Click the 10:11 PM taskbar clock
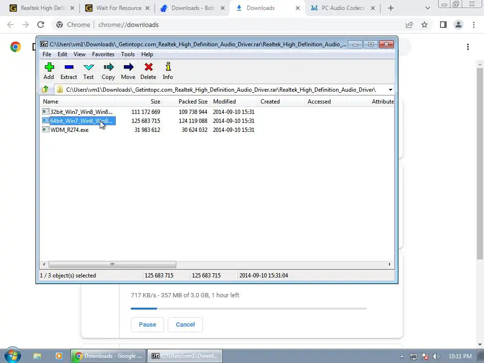Screen dimensions: 484x363 tap(460, 356)
